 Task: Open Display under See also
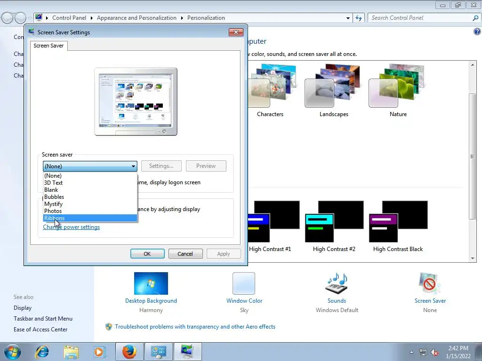(23, 308)
